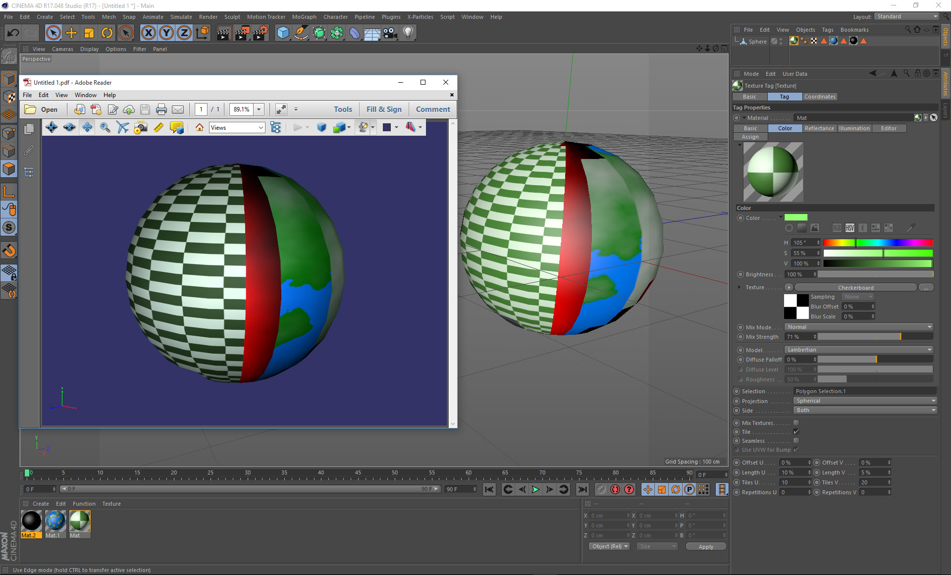This screenshot has width=951, height=575.
Task: Select the Move tool in Cinema 4D toolbar
Action: pyautogui.click(x=71, y=33)
